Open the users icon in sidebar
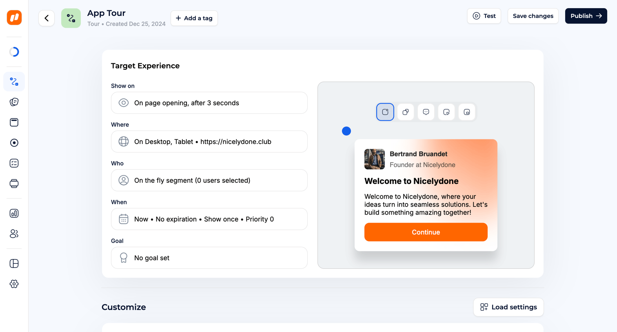617x332 pixels. pos(14,234)
